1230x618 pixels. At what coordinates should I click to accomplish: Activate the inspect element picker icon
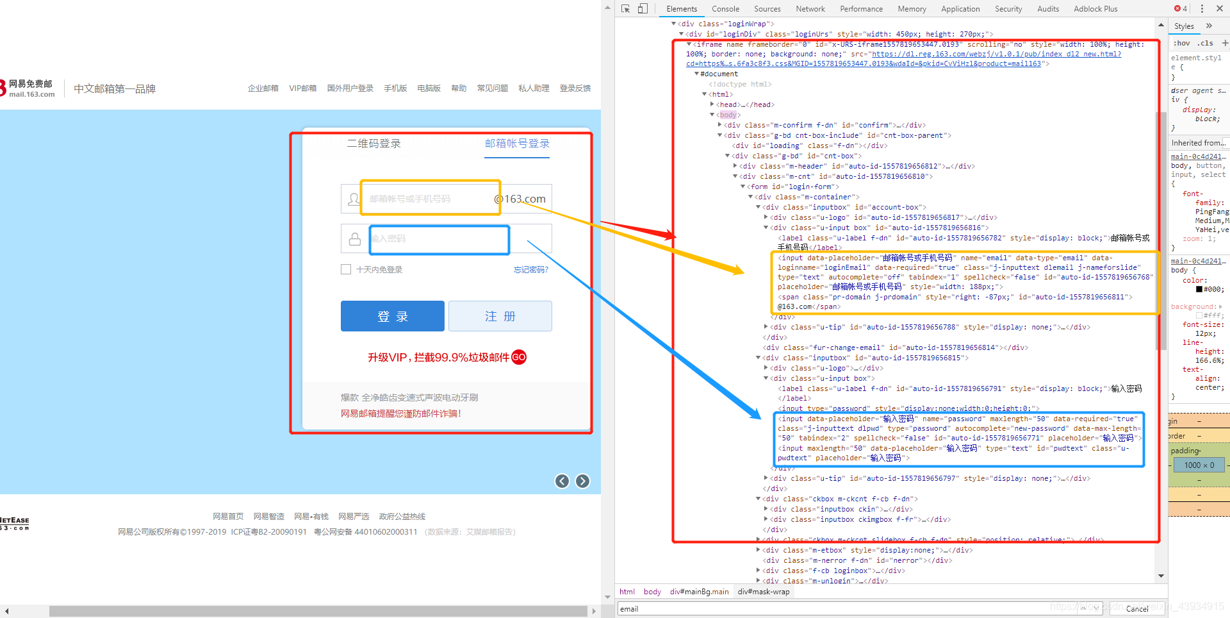[626, 9]
